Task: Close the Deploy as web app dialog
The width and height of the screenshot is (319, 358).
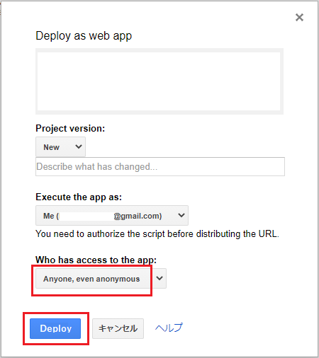Action: pos(299,17)
